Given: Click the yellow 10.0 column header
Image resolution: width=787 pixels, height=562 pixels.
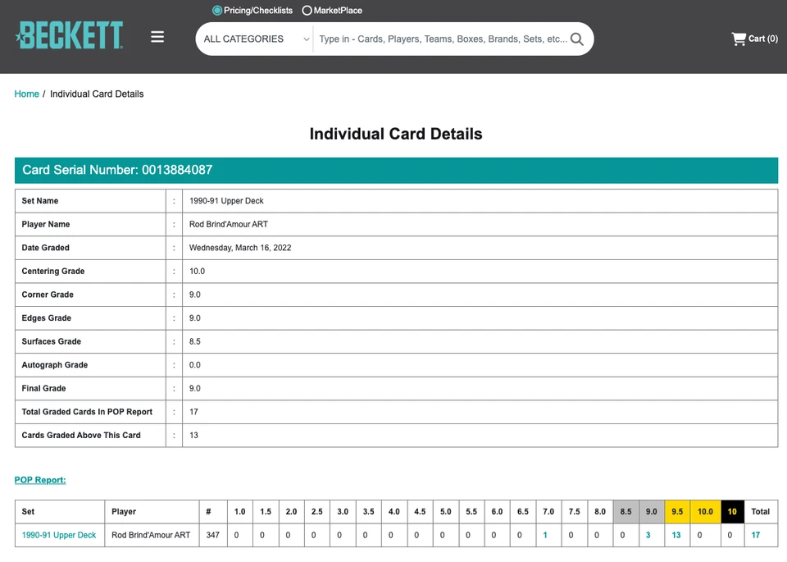Looking at the screenshot, I should (x=705, y=511).
